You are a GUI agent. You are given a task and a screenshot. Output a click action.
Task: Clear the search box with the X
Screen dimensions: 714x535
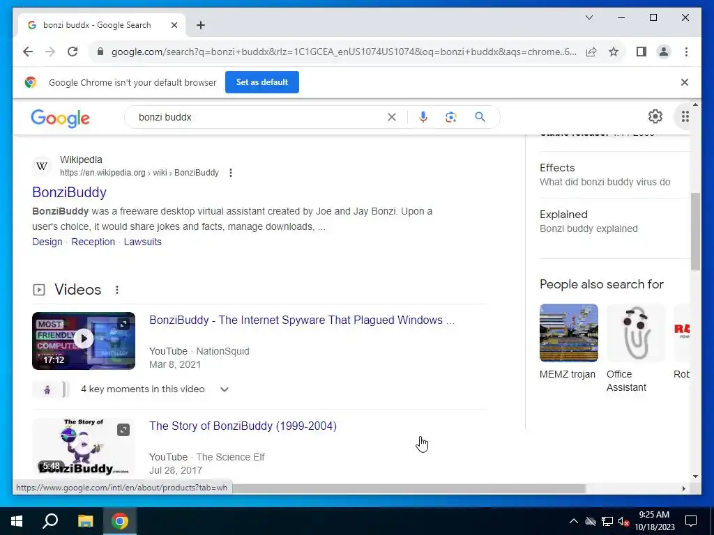pyautogui.click(x=392, y=117)
